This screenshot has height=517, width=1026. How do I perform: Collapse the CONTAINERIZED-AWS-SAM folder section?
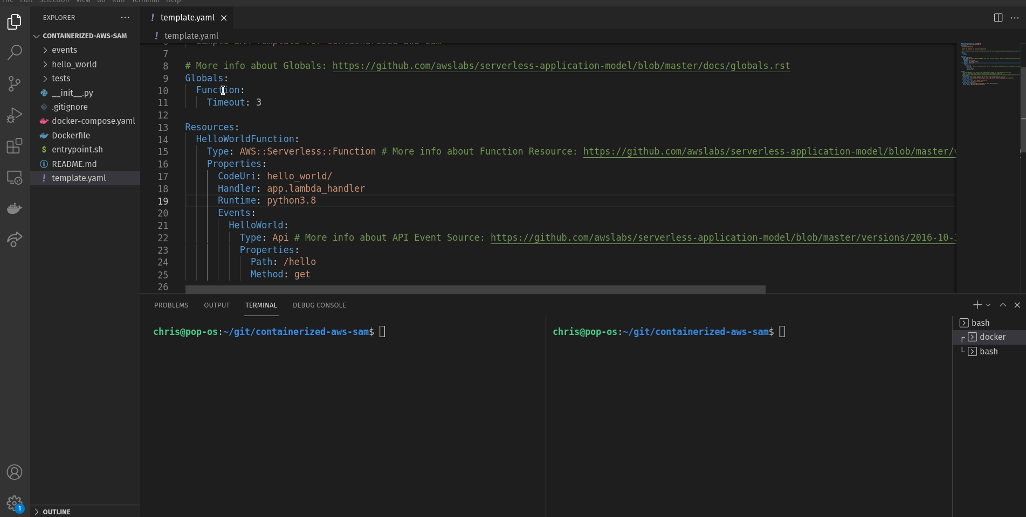click(x=85, y=36)
